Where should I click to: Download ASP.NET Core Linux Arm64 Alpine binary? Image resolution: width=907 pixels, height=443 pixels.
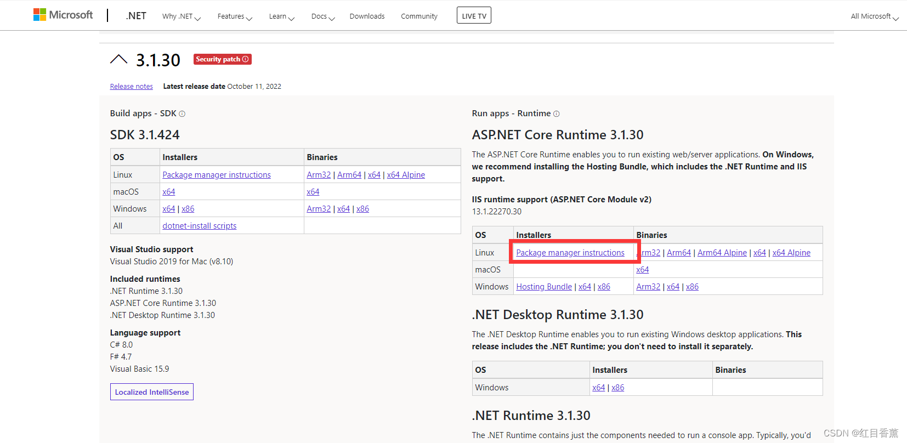click(x=722, y=253)
